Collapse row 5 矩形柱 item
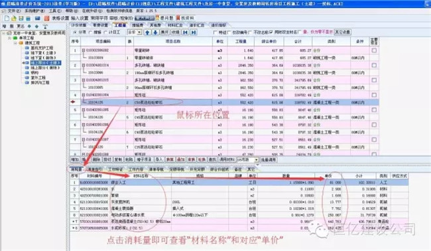 (84, 110)
